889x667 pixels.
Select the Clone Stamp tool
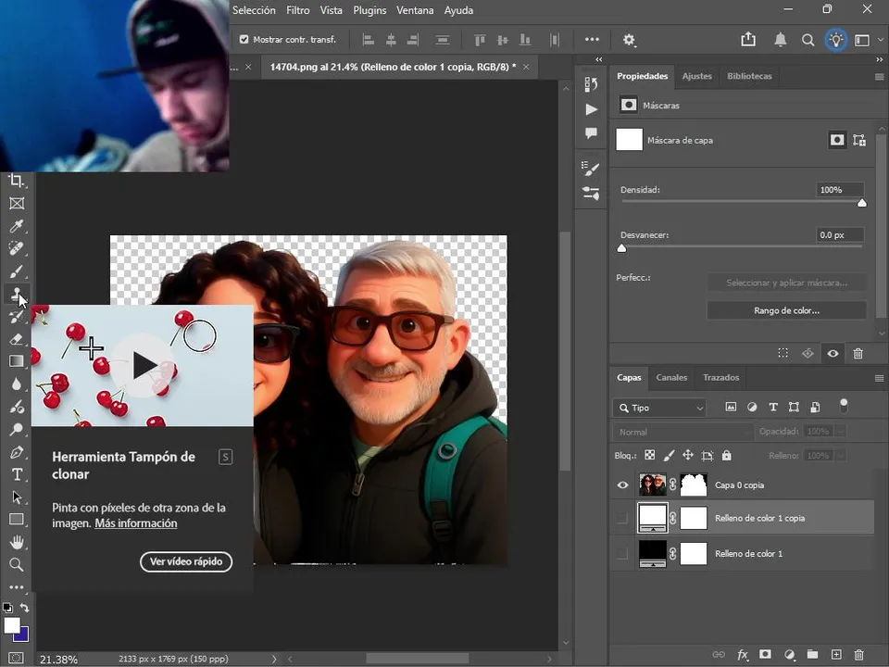[17, 294]
